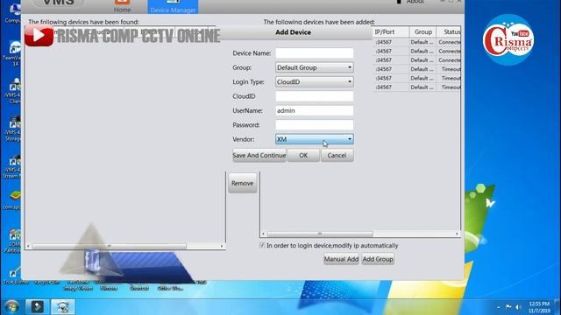The width and height of the screenshot is (561, 315).
Task: Click the About menu item
Action: 415,2
